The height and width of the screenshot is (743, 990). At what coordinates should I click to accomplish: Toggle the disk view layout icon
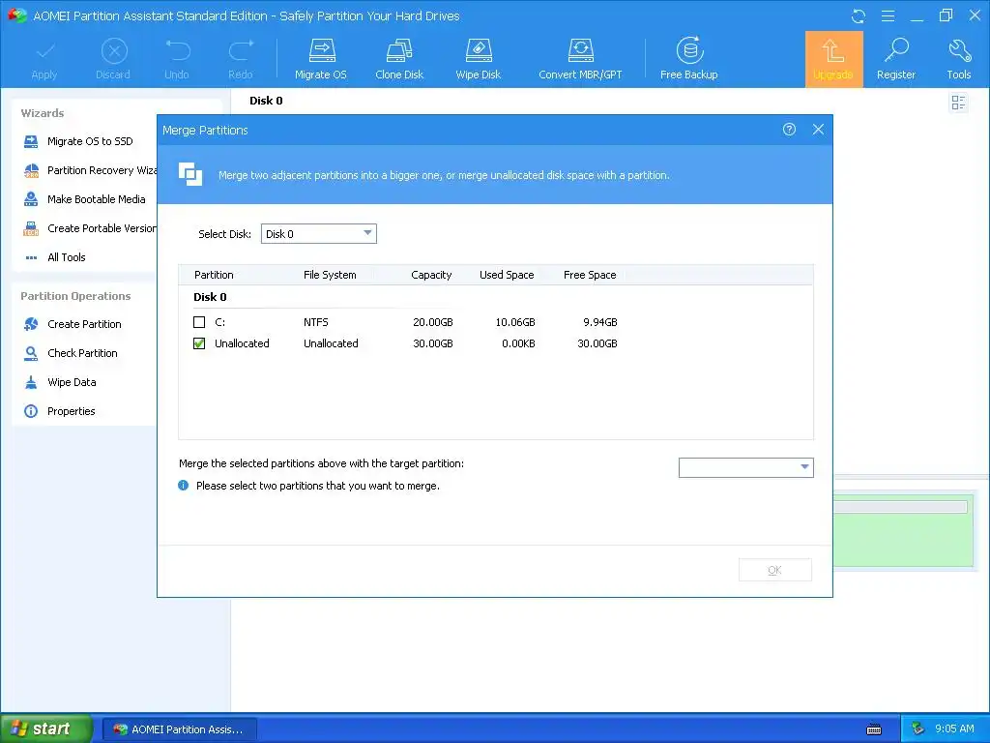pos(958,103)
